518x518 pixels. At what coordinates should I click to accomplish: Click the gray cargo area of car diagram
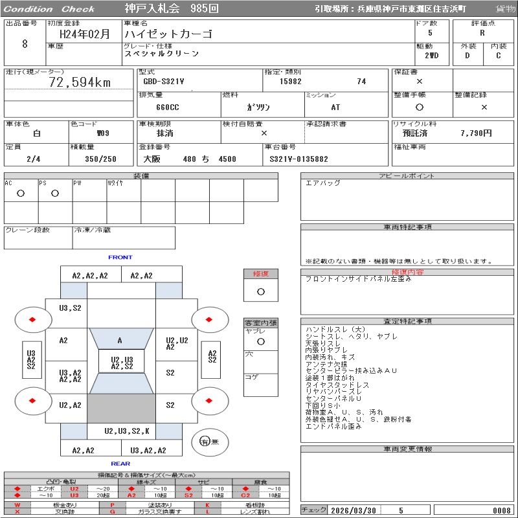pyautogui.click(x=121, y=408)
